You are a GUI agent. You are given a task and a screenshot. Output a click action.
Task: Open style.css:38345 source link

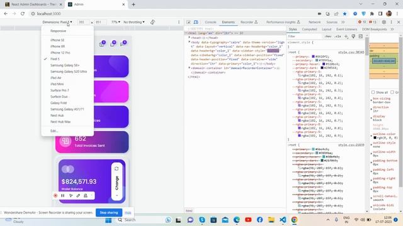click(x=351, y=52)
